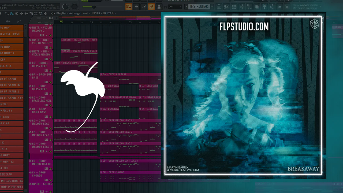Open the Playlist view icon
The width and height of the screenshot is (343, 193).
pyautogui.click(x=219, y=7)
